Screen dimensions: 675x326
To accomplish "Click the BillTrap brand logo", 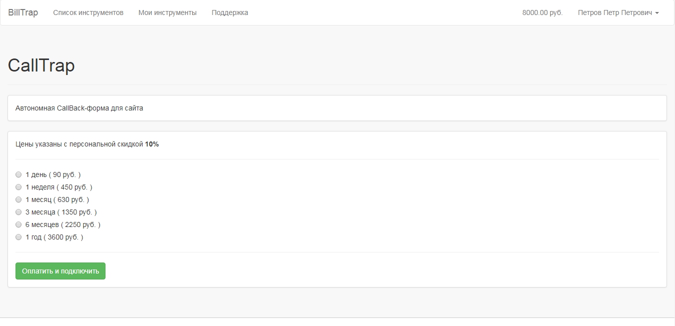I will pos(23,12).
